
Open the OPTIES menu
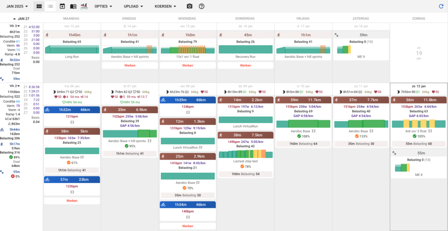click(104, 7)
